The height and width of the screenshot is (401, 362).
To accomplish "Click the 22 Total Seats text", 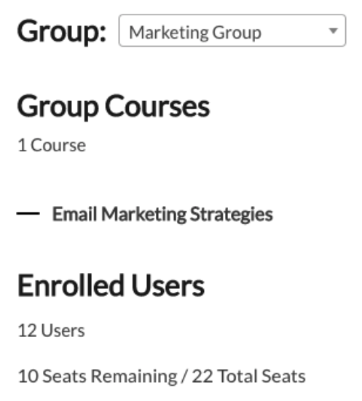I will 249,376.
